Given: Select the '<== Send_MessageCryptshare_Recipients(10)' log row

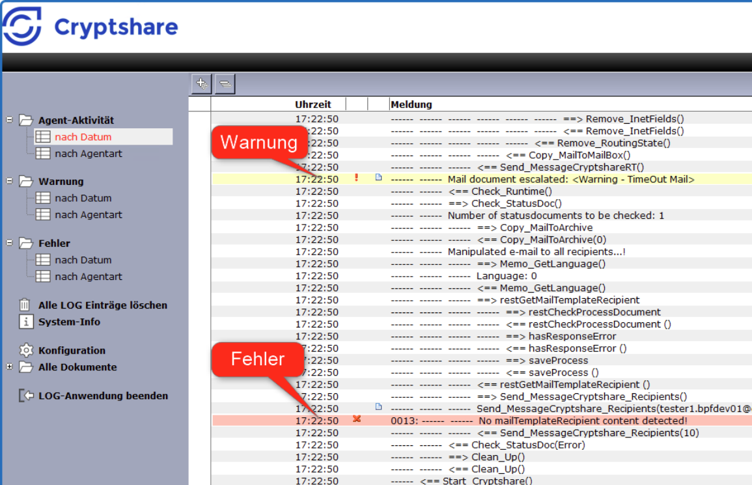Looking at the screenshot, I should click(482, 433).
